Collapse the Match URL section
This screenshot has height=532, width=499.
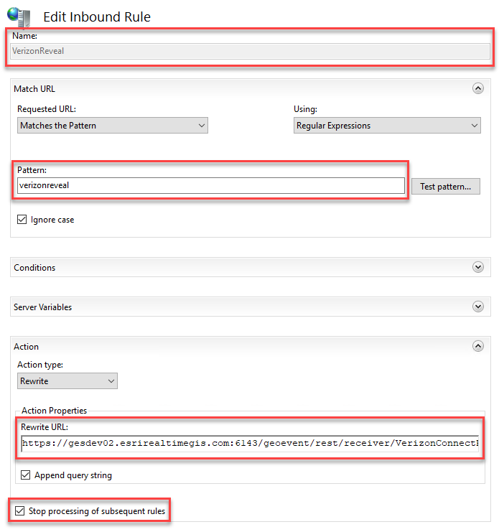pos(477,89)
